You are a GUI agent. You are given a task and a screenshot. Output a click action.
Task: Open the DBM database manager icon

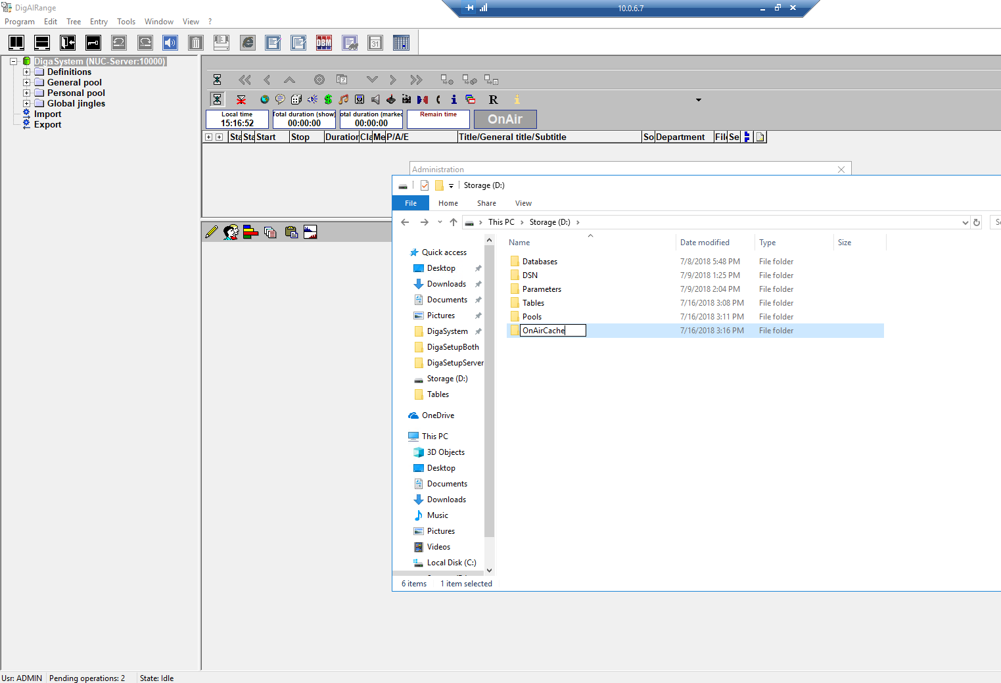(324, 43)
